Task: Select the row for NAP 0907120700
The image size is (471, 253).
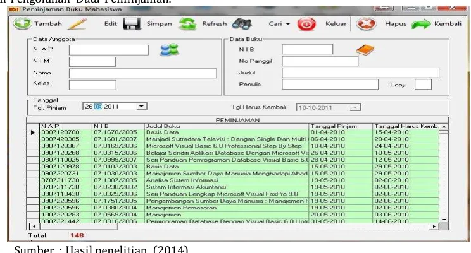Action: [233, 132]
